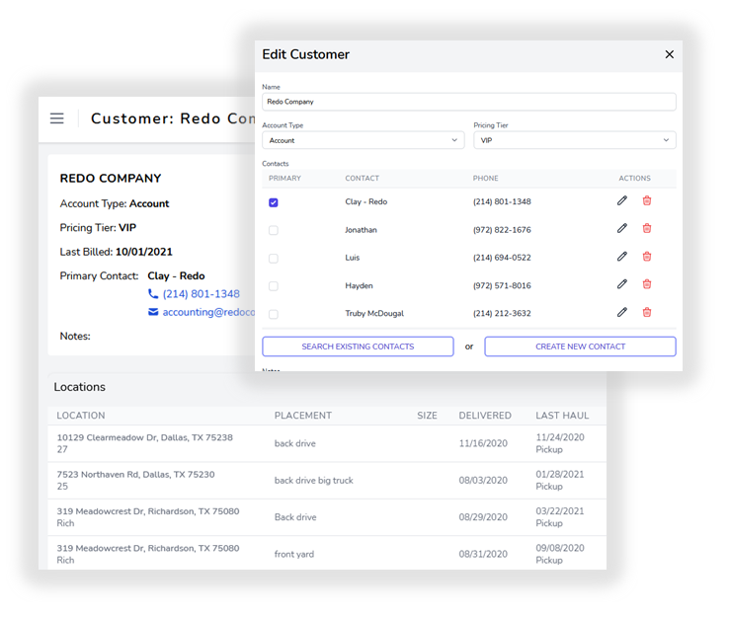Sort by LAST HAUL column header
Screen dimensions: 729x617
coord(562,416)
